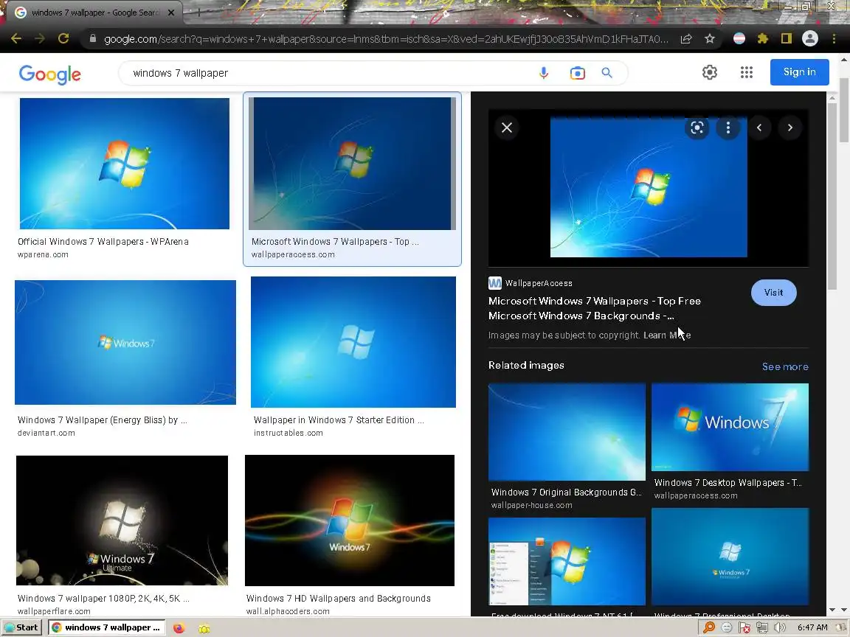Open Official Windows 7 Wallpapers WPArena thumbnail
Image resolution: width=850 pixels, height=637 pixels.
click(x=125, y=164)
